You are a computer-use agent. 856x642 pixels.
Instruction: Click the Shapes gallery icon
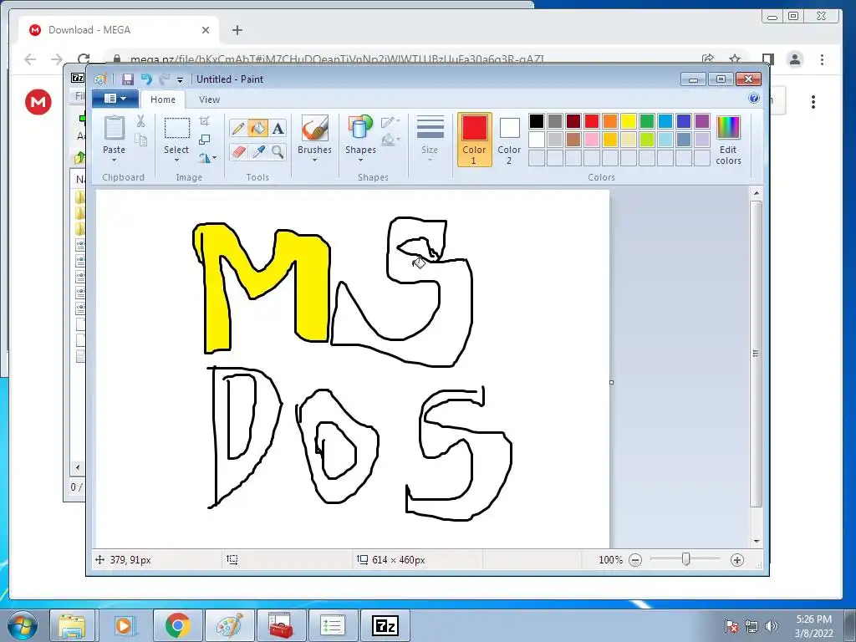click(x=360, y=128)
